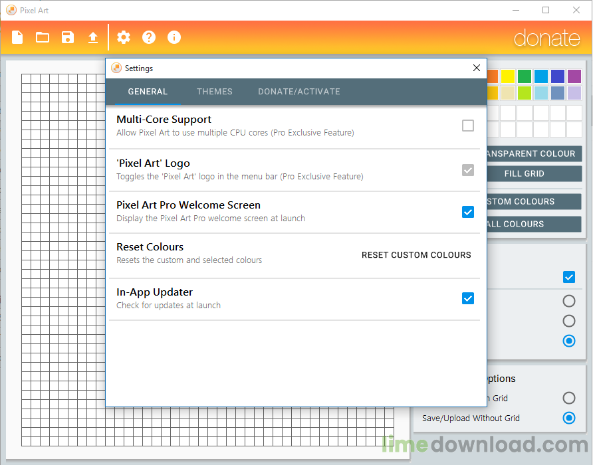The image size is (593, 465).
Task: Close the Settings dialog with X
Action: tap(477, 68)
